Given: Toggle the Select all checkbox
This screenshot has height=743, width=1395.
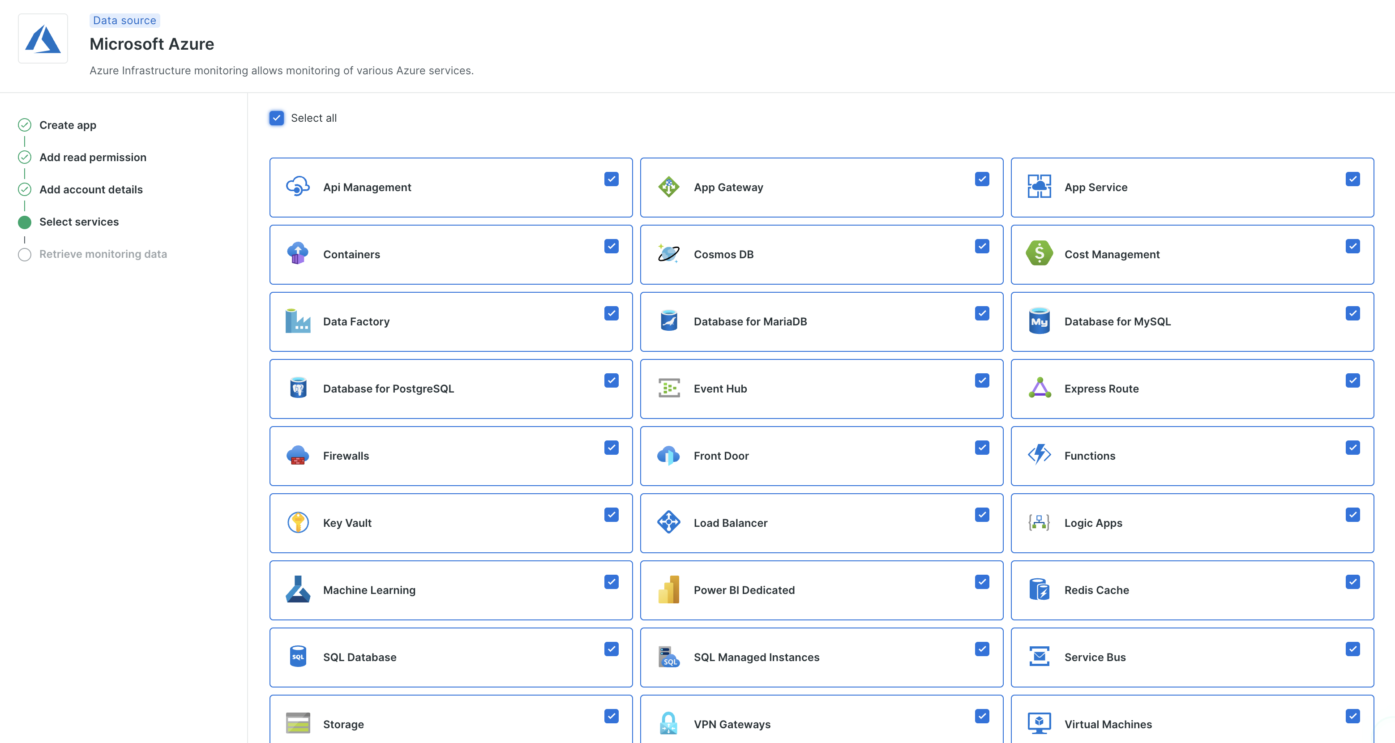Looking at the screenshot, I should 276,118.
